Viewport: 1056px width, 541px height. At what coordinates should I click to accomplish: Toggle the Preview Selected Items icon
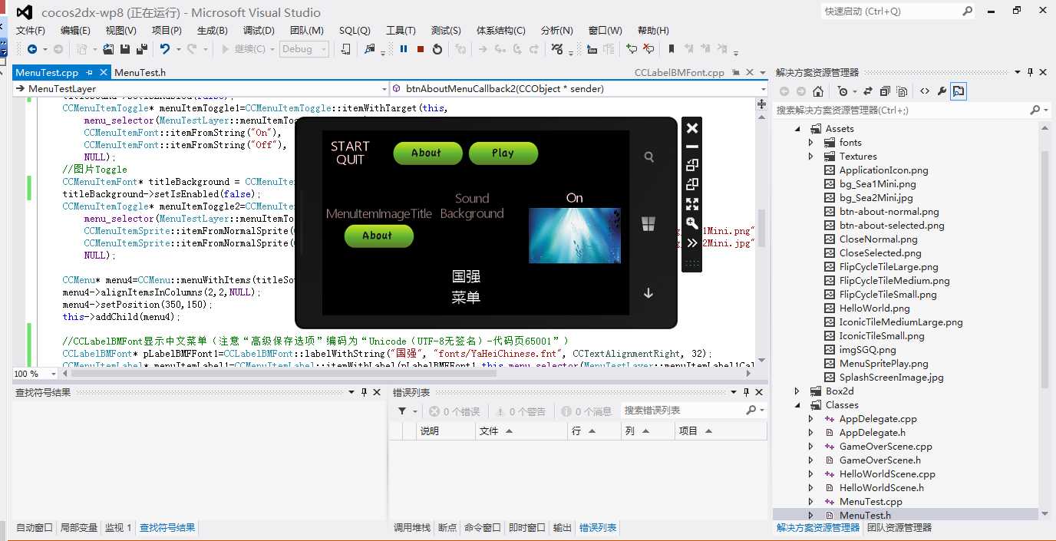pos(959,91)
